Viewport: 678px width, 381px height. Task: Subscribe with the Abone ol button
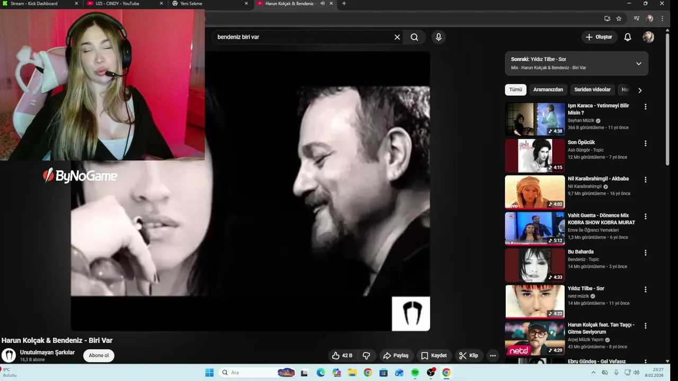(99, 356)
